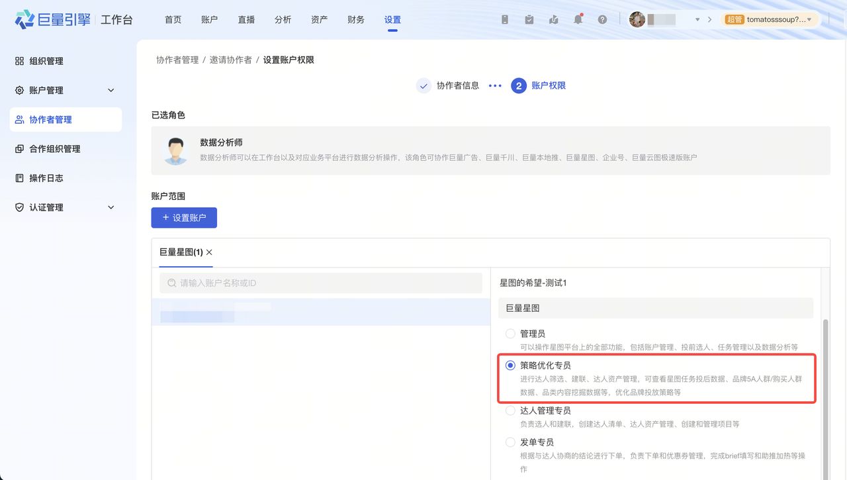
Task: Go to 首页 in top navigation
Action: 173,20
